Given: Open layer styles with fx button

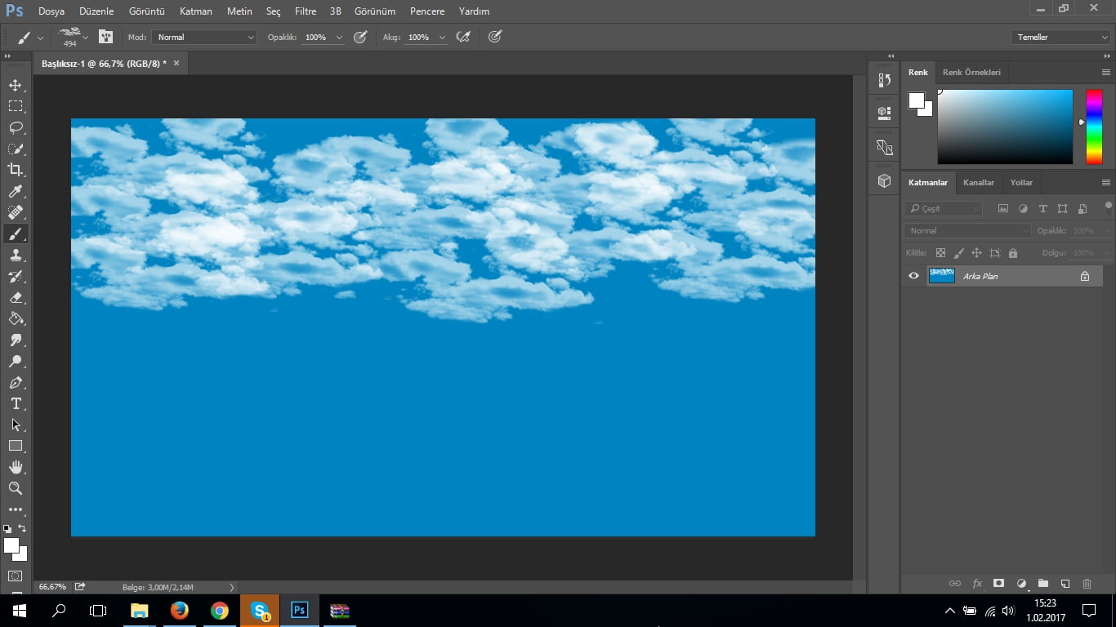Looking at the screenshot, I should pos(977,584).
